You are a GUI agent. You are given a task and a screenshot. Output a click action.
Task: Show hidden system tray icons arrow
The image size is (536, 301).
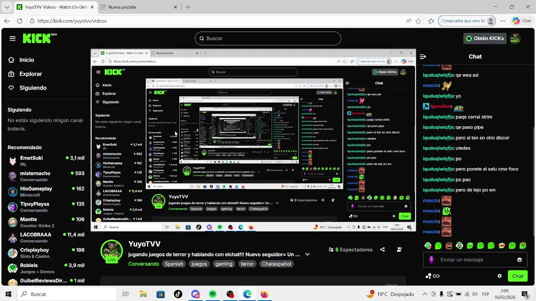[x=425, y=294]
